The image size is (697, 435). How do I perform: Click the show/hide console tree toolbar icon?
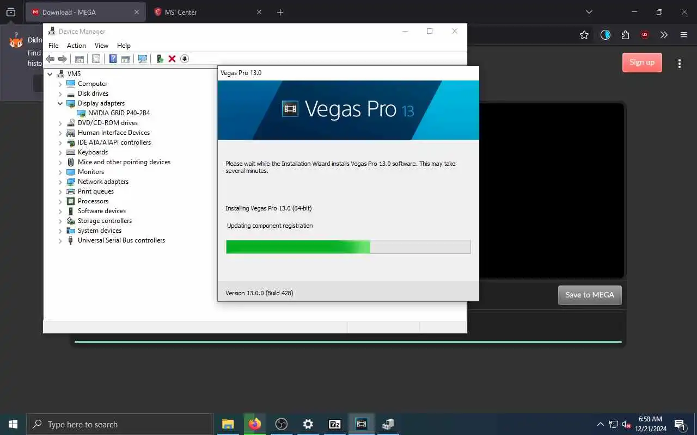pyautogui.click(x=79, y=59)
